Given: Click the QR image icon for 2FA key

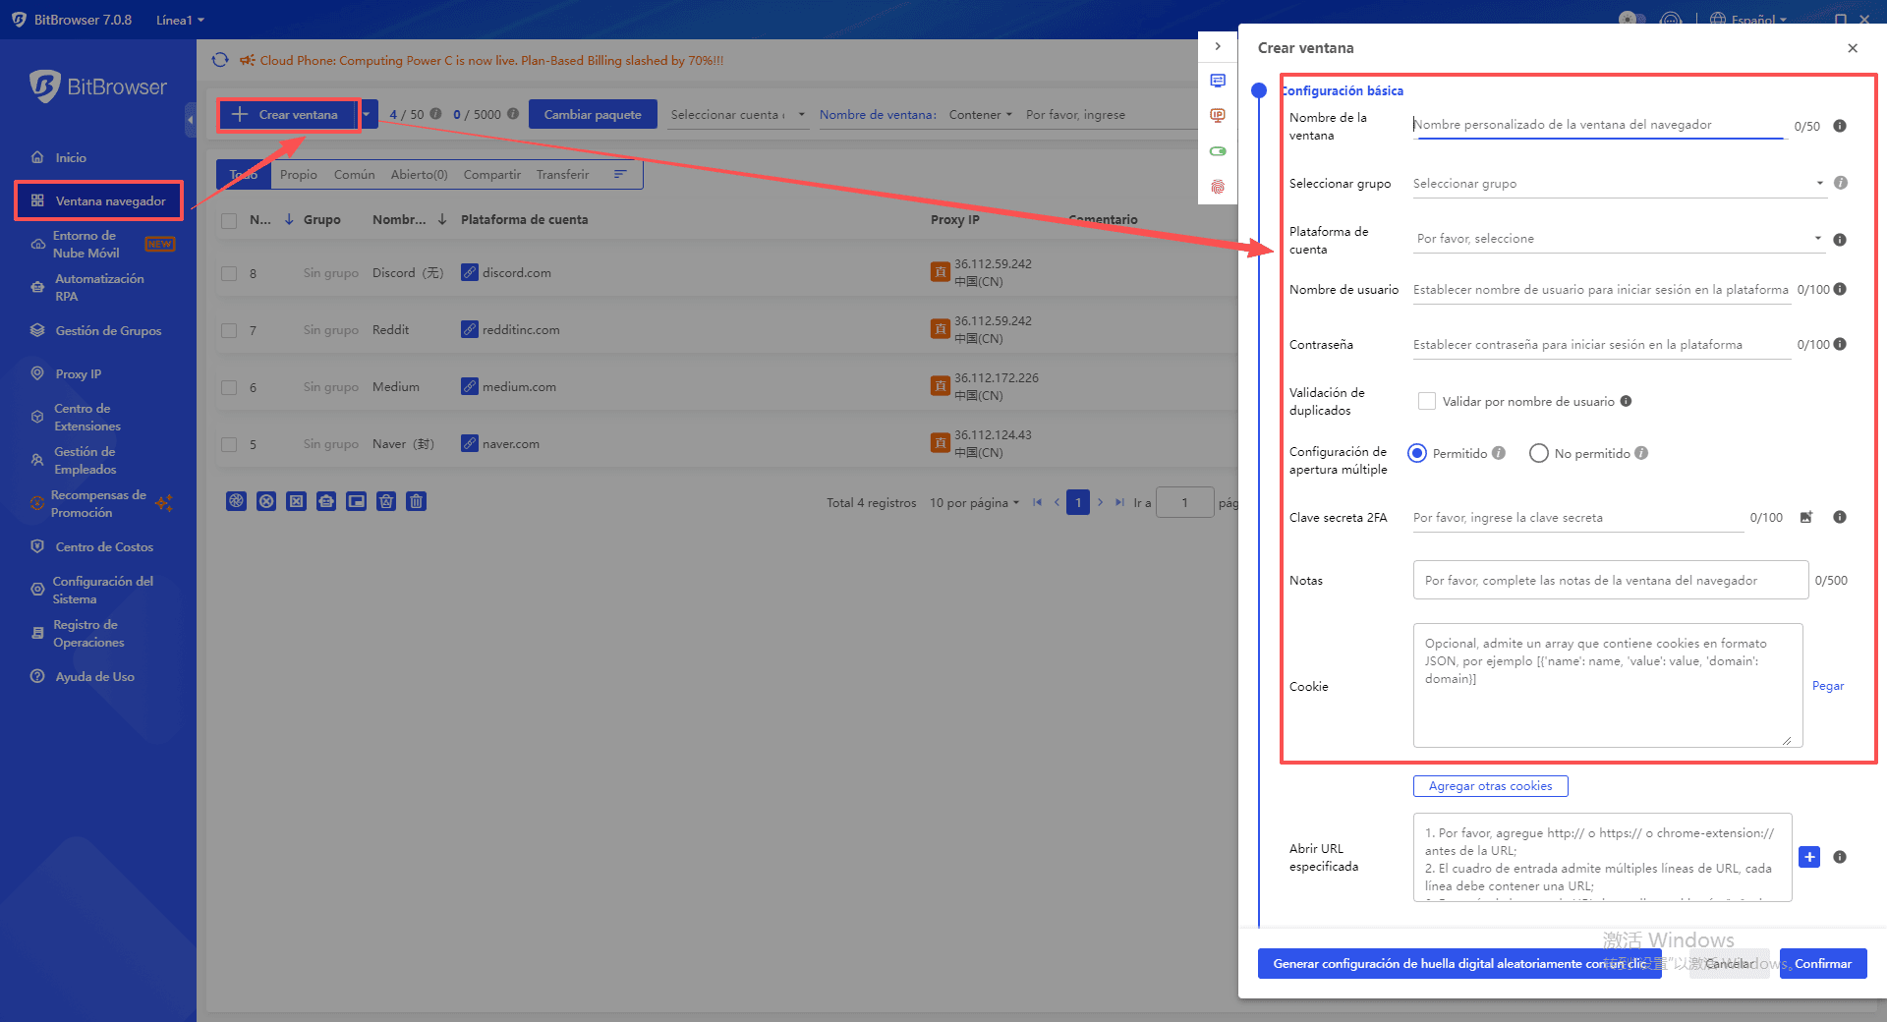Looking at the screenshot, I should click(1805, 518).
